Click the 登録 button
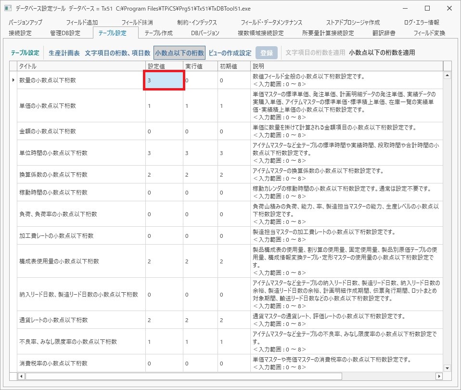This screenshot has width=461, height=390. point(267,53)
